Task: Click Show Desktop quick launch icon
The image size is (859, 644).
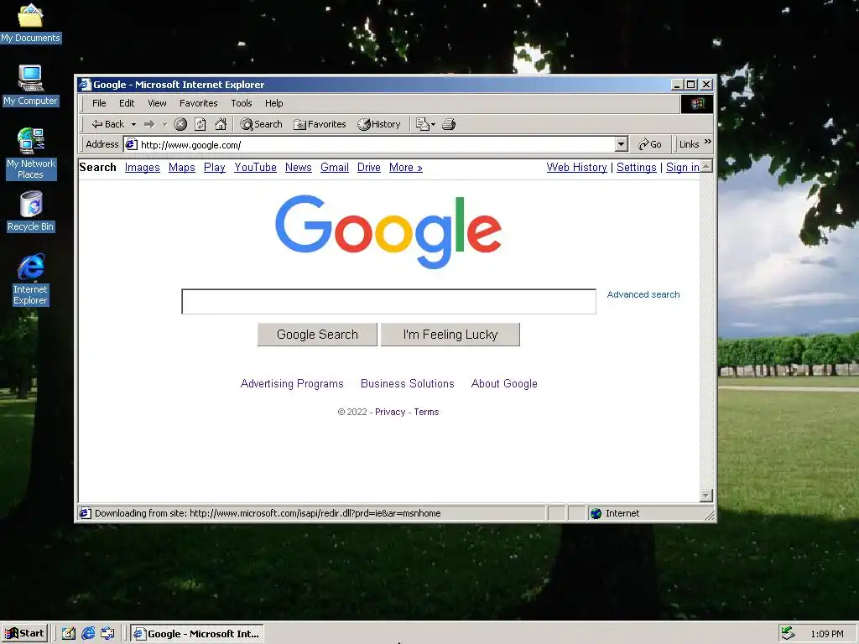Action: click(69, 634)
